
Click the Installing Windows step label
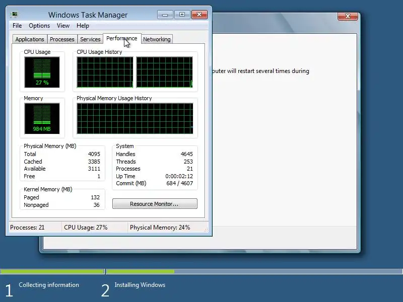click(140, 285)
